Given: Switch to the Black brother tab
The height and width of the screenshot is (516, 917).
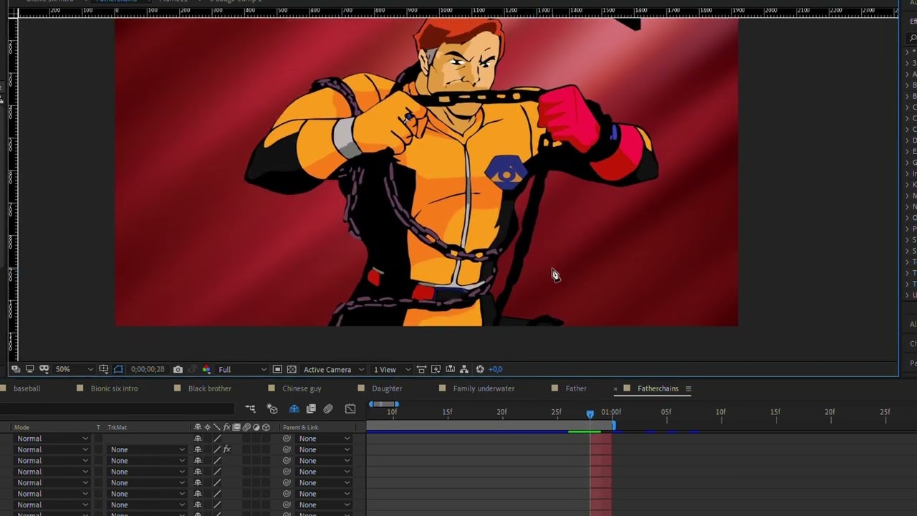Looking at the screenshot, I should [209, 388].
